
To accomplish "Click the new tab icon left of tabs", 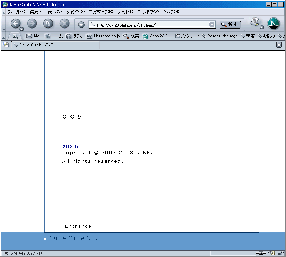I will 6,45.
